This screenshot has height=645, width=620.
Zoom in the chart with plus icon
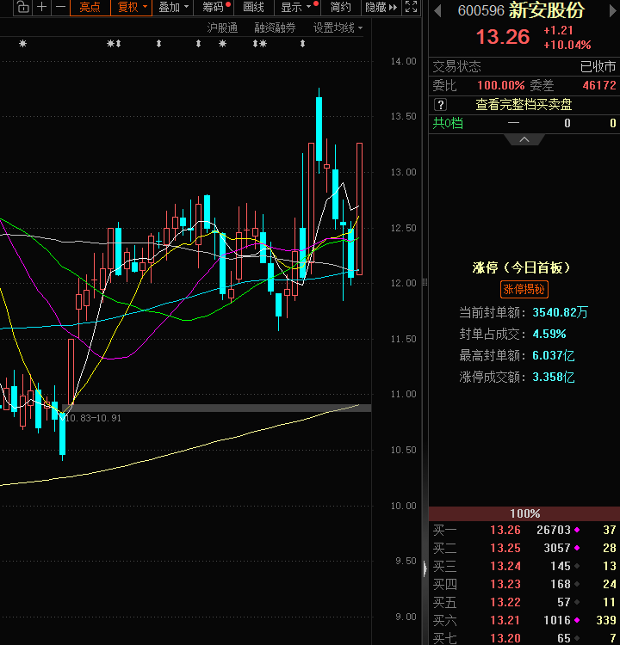pyautogui.click(x=41, y=7)
